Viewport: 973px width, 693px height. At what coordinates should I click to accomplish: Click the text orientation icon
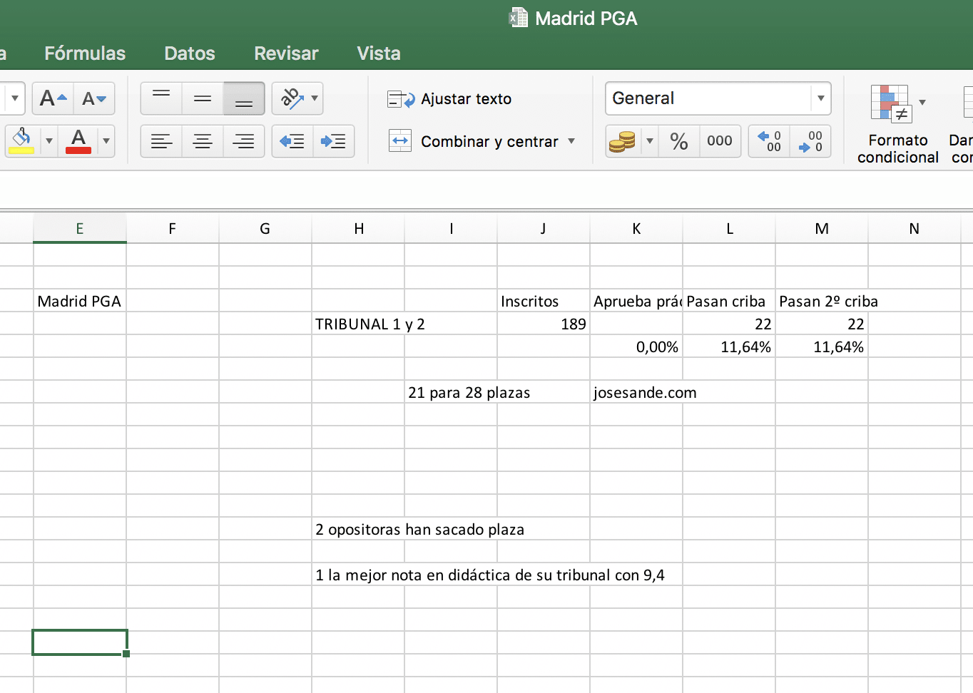pyautogui.click(x=291, y=98)
